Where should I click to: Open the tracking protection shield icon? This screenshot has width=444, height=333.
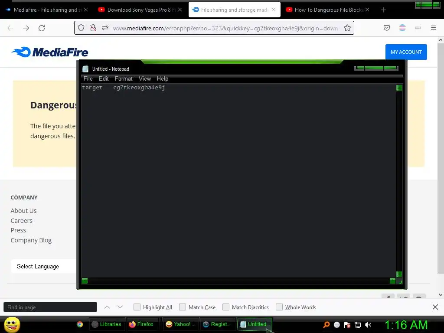coord(81,28)
